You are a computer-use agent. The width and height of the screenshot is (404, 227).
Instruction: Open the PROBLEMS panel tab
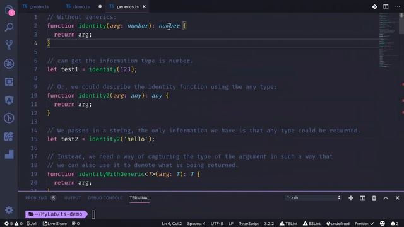[36, 198]
